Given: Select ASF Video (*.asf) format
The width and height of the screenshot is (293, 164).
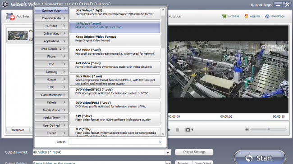Looking at the screenshot, I should click(115, 53).
